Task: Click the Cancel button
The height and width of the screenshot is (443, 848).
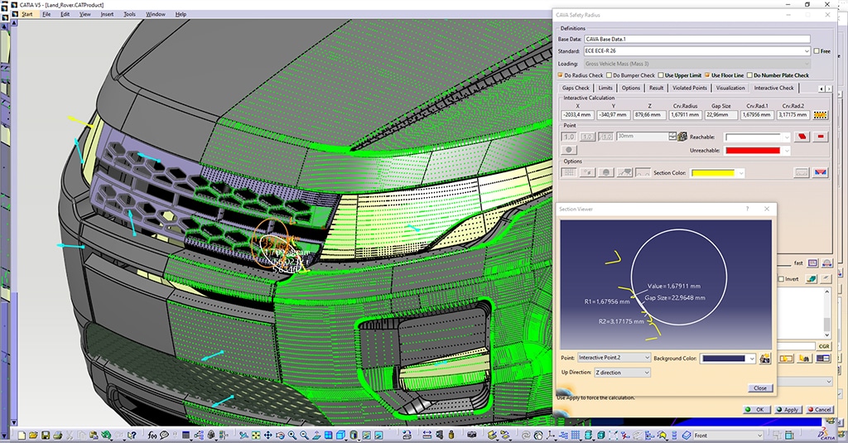Action: pyautogui.click(x=819, y=409)
